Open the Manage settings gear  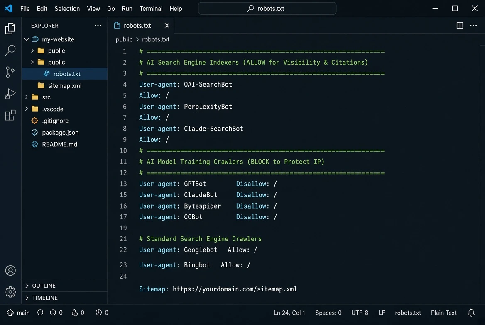pyautogui.click(x=10, y=292)
